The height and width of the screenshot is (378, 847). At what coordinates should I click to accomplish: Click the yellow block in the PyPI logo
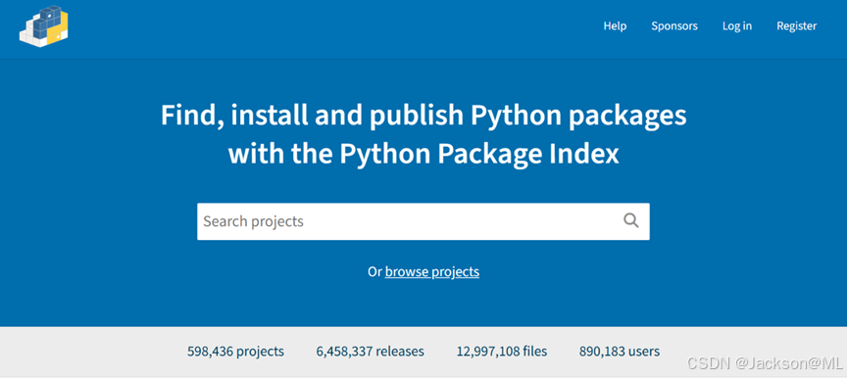pos(57,28)
